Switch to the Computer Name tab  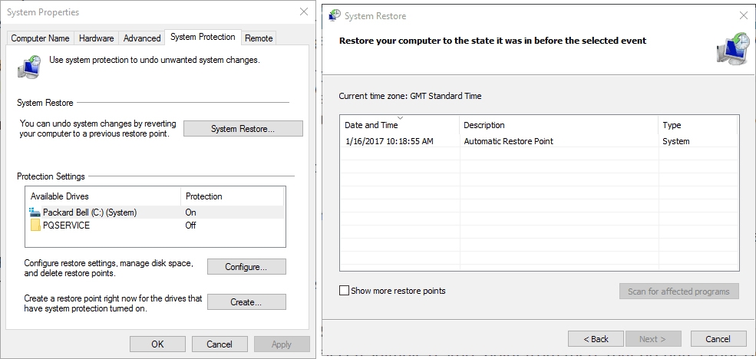(40, 38)
